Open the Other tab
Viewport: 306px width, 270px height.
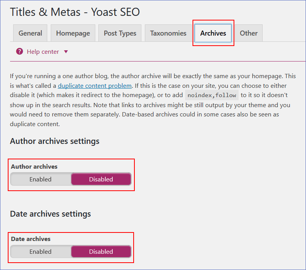249,33
